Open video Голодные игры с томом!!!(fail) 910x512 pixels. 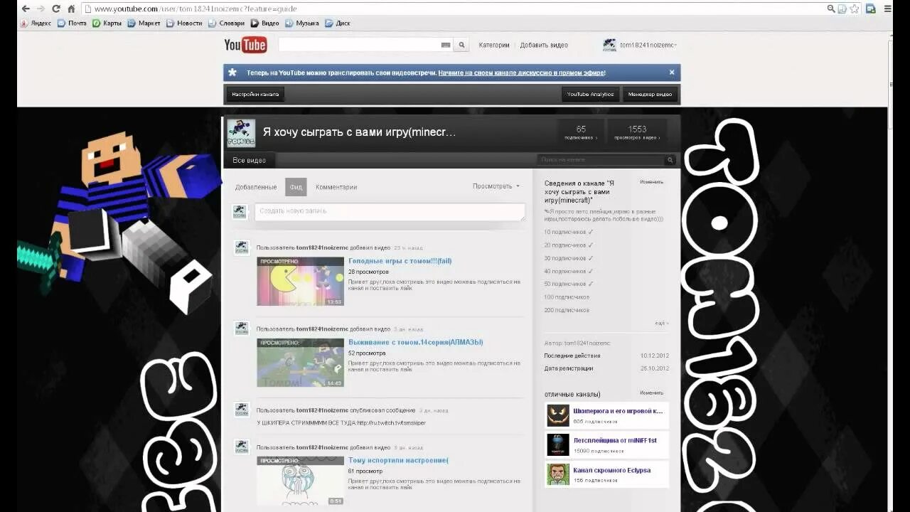point(400,261)
